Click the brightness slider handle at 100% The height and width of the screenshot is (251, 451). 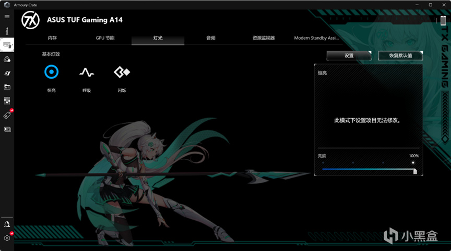[415, 171]
